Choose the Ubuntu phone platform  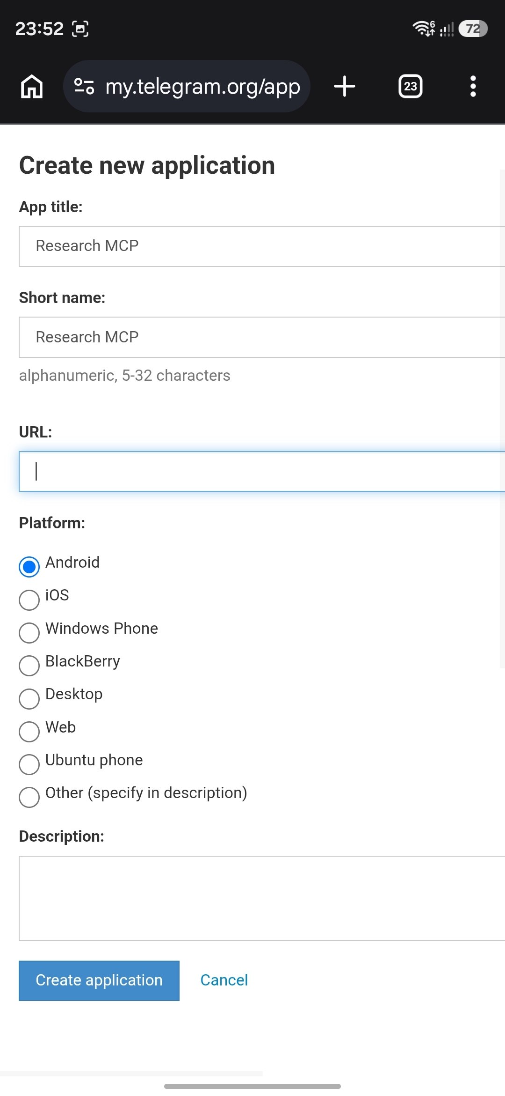tap(29, 764)
